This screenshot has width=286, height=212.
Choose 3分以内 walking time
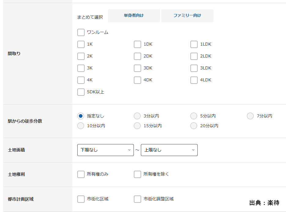pyautogui.click(x=137, y=116)
